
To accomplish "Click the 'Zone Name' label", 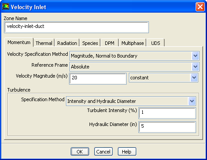I will click(15, 18).
